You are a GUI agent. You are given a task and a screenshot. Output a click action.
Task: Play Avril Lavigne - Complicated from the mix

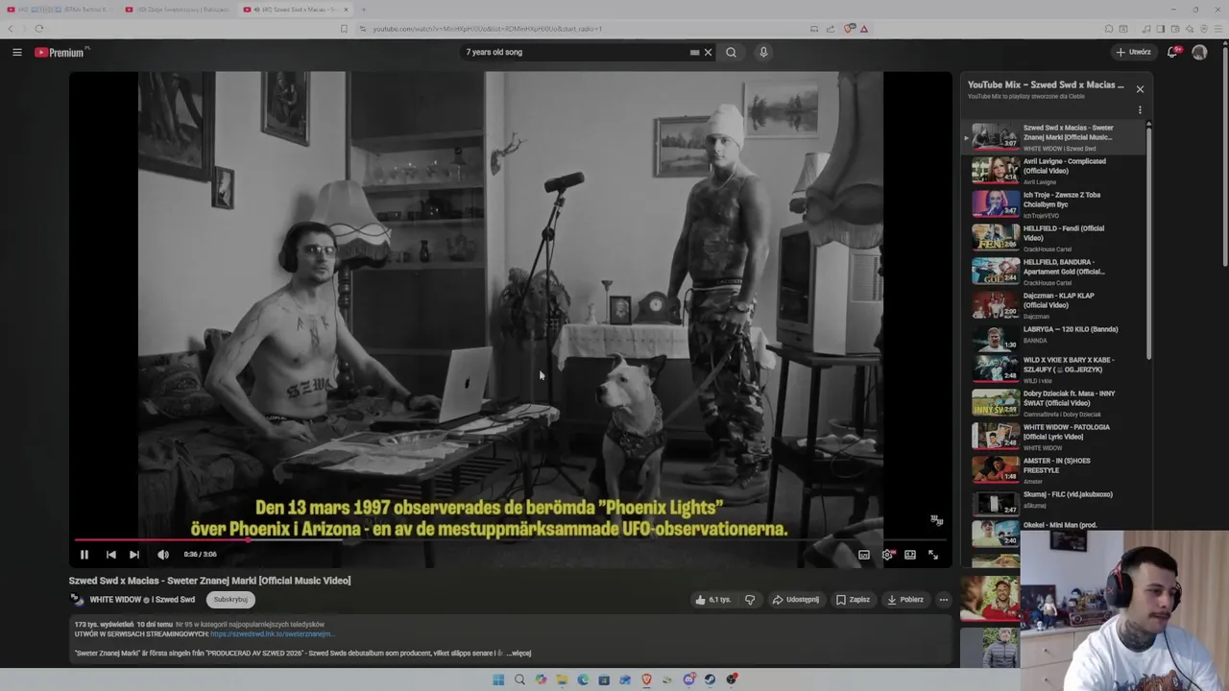pos(1054,170)
